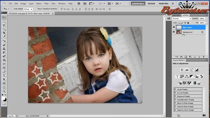Select the Star Layer thumbnail

pos(179,27)
